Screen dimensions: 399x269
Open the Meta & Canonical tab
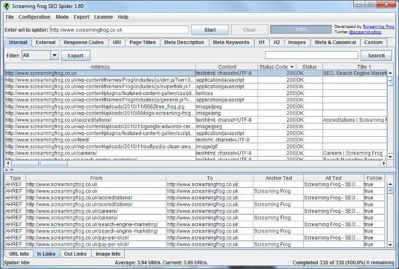pyautogui.click(x=335, y=42)
